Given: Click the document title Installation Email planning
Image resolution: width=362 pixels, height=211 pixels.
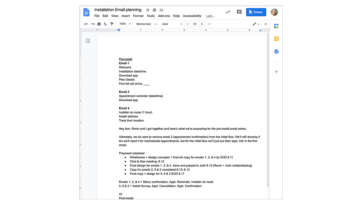Looking at the screenshot, I should pos(118,10).
